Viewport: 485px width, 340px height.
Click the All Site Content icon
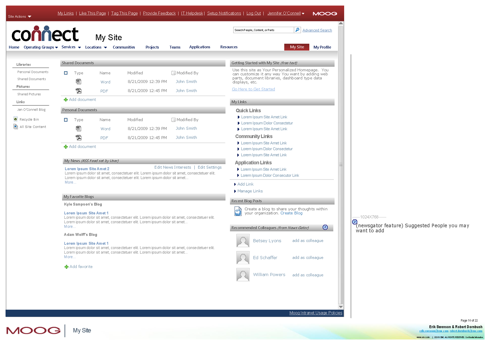point(15,126)
